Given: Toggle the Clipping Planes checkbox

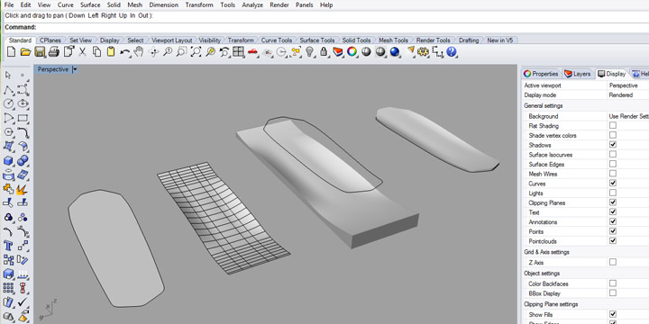Looking at the screenshot, I should (613, 202).
